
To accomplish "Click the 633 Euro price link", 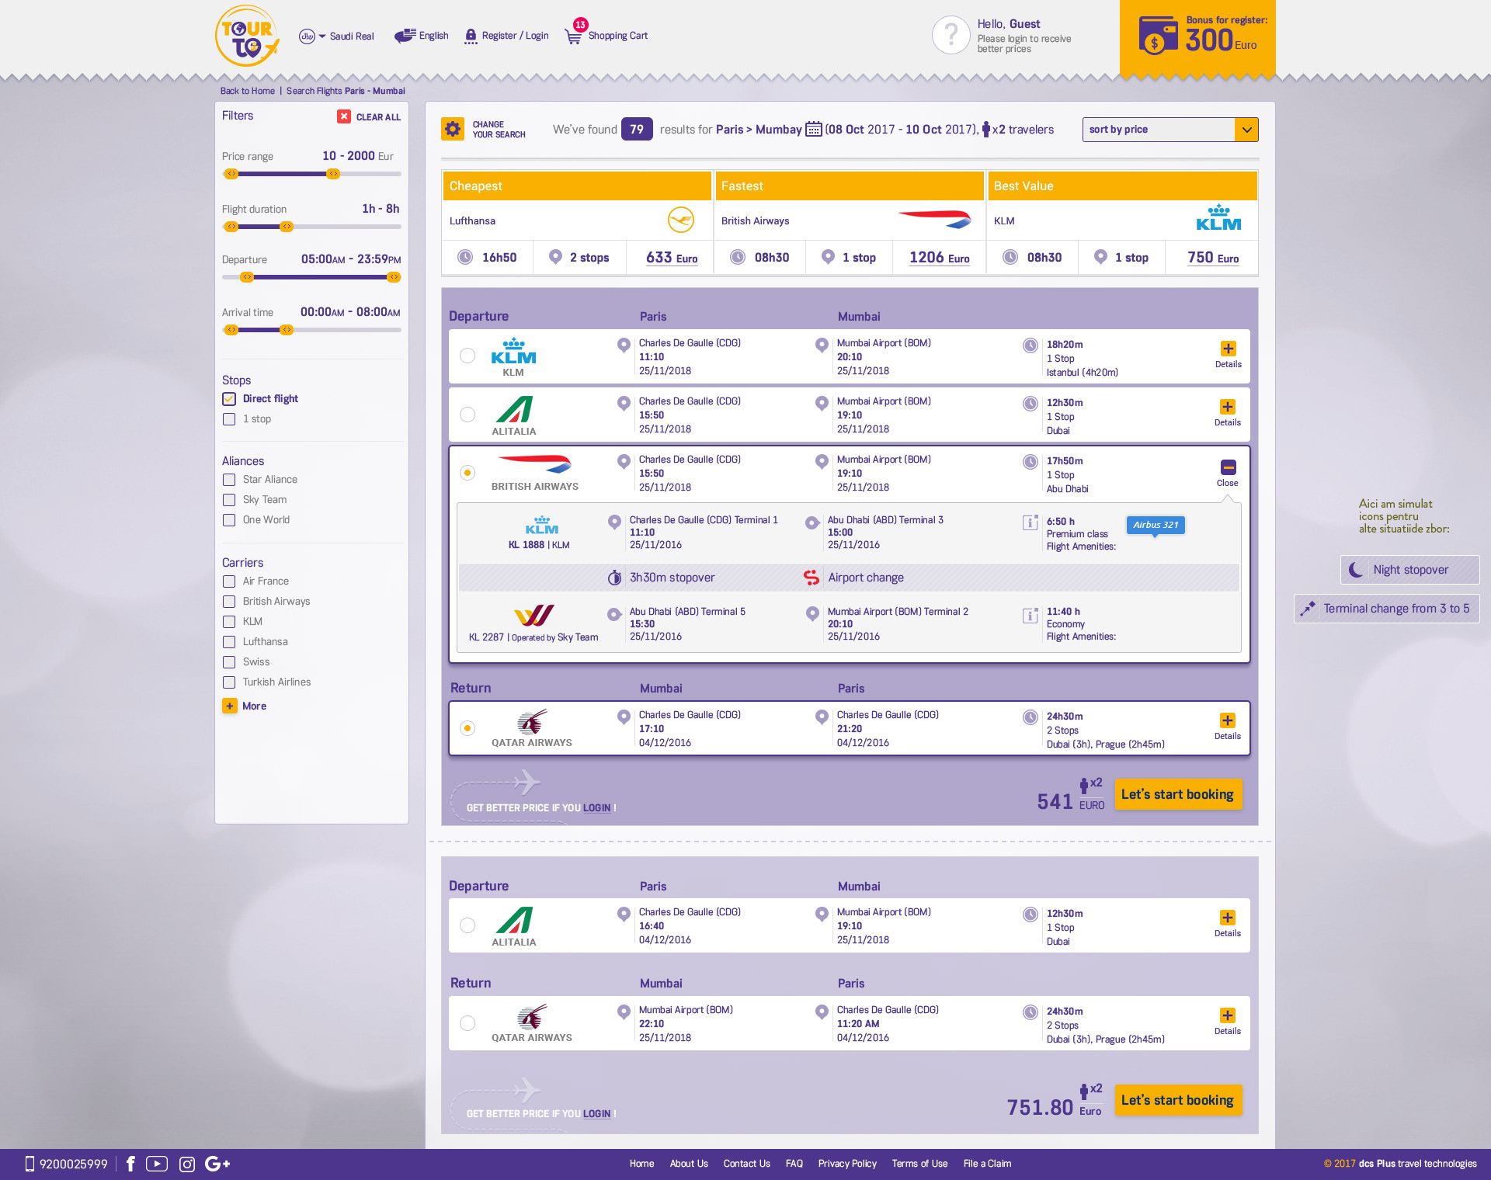I will coord(672,258).
